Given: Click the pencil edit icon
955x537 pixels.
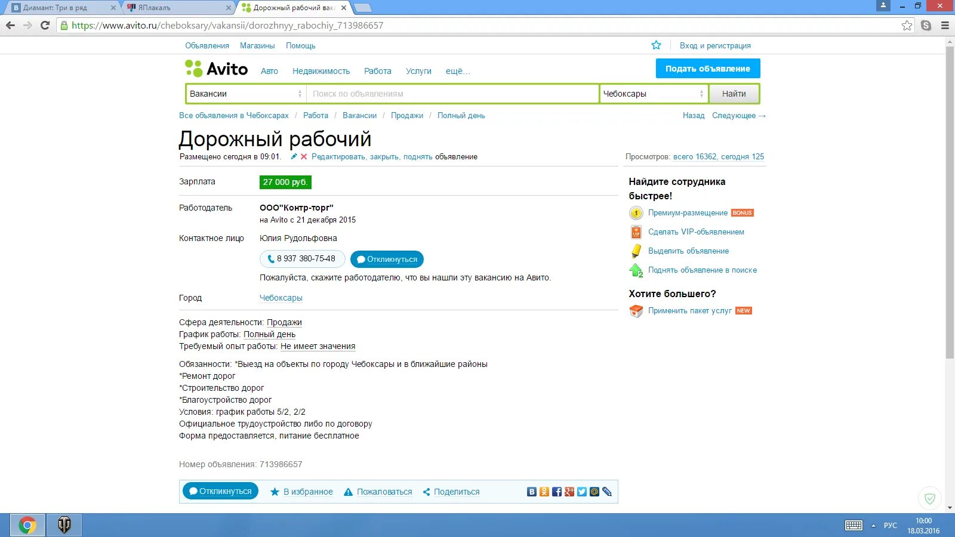Looking at the screenshot, I should tap(294, 156).
